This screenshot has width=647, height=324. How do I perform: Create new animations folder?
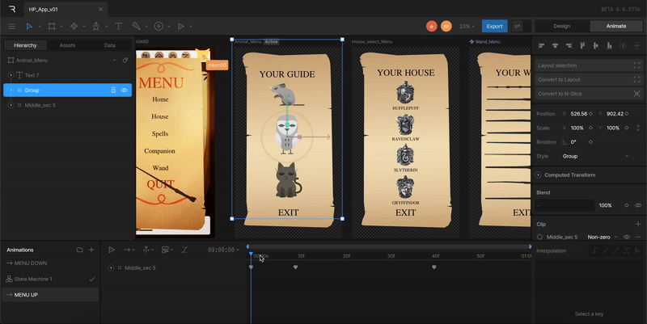(79, 250)
